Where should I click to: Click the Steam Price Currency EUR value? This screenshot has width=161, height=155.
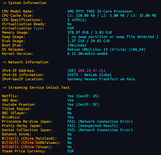coord(70,151)
